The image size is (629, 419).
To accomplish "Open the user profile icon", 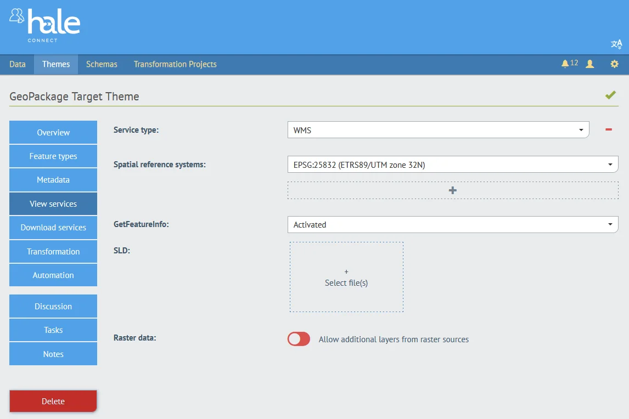I will tap(589, 64).
